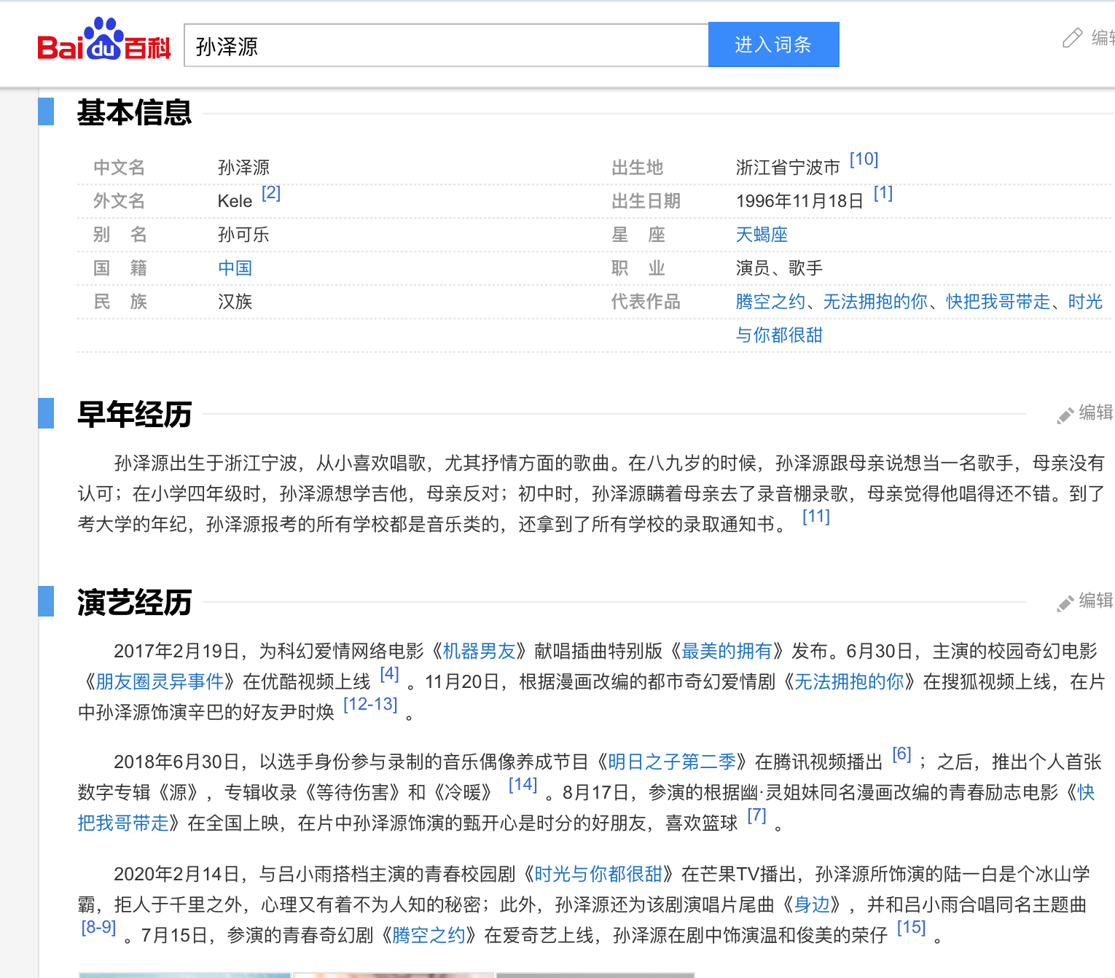The image size is (1115, 978).
Task: Click reference [11] in early life paragraph
Action: tap(816, 517)
